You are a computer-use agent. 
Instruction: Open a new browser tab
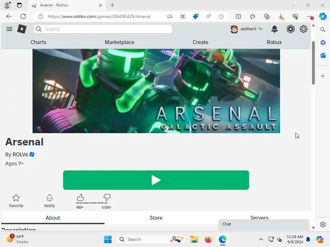click(x=112, y=5)
